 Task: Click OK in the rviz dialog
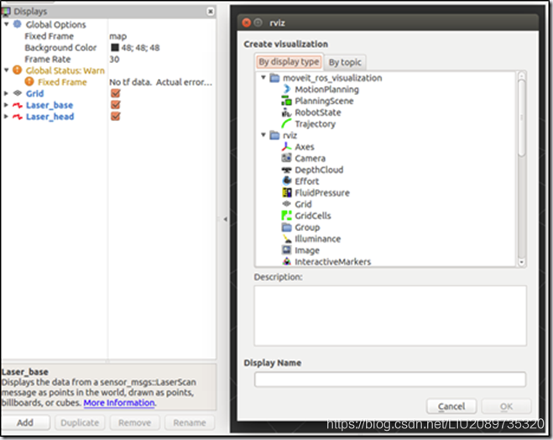506,406
